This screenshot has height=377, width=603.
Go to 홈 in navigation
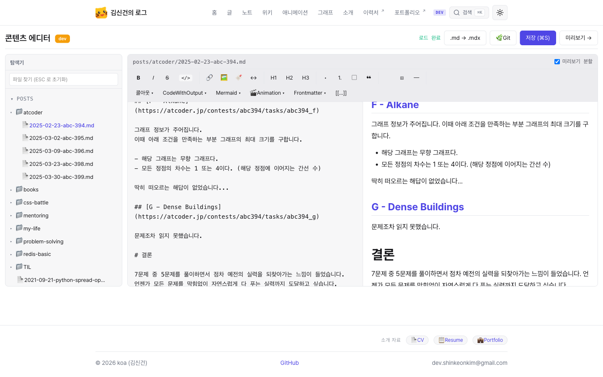click(214, 13)
